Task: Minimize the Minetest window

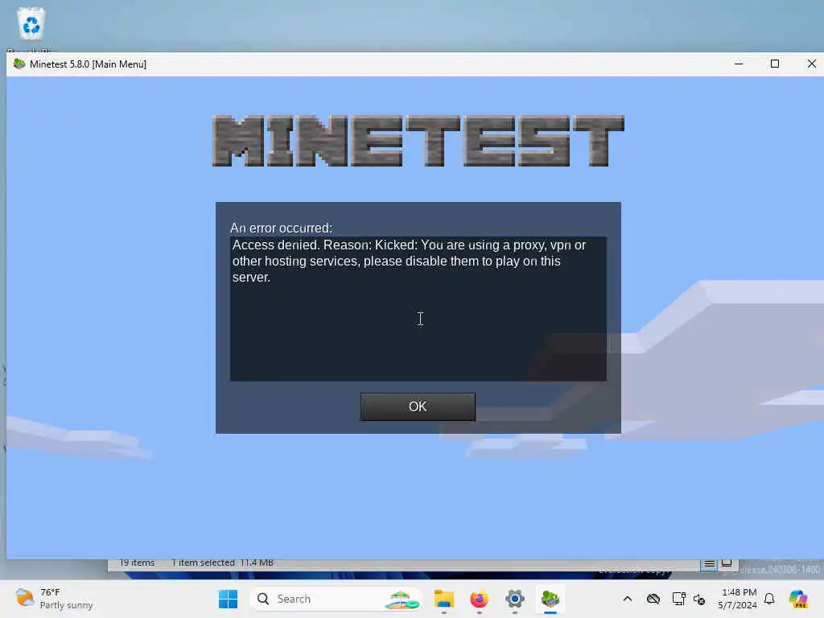Action: click(x=739, y=64)
